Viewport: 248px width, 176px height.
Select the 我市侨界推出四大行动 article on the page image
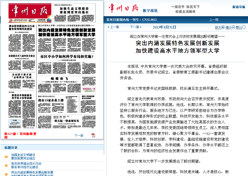[x=22, y=38]
